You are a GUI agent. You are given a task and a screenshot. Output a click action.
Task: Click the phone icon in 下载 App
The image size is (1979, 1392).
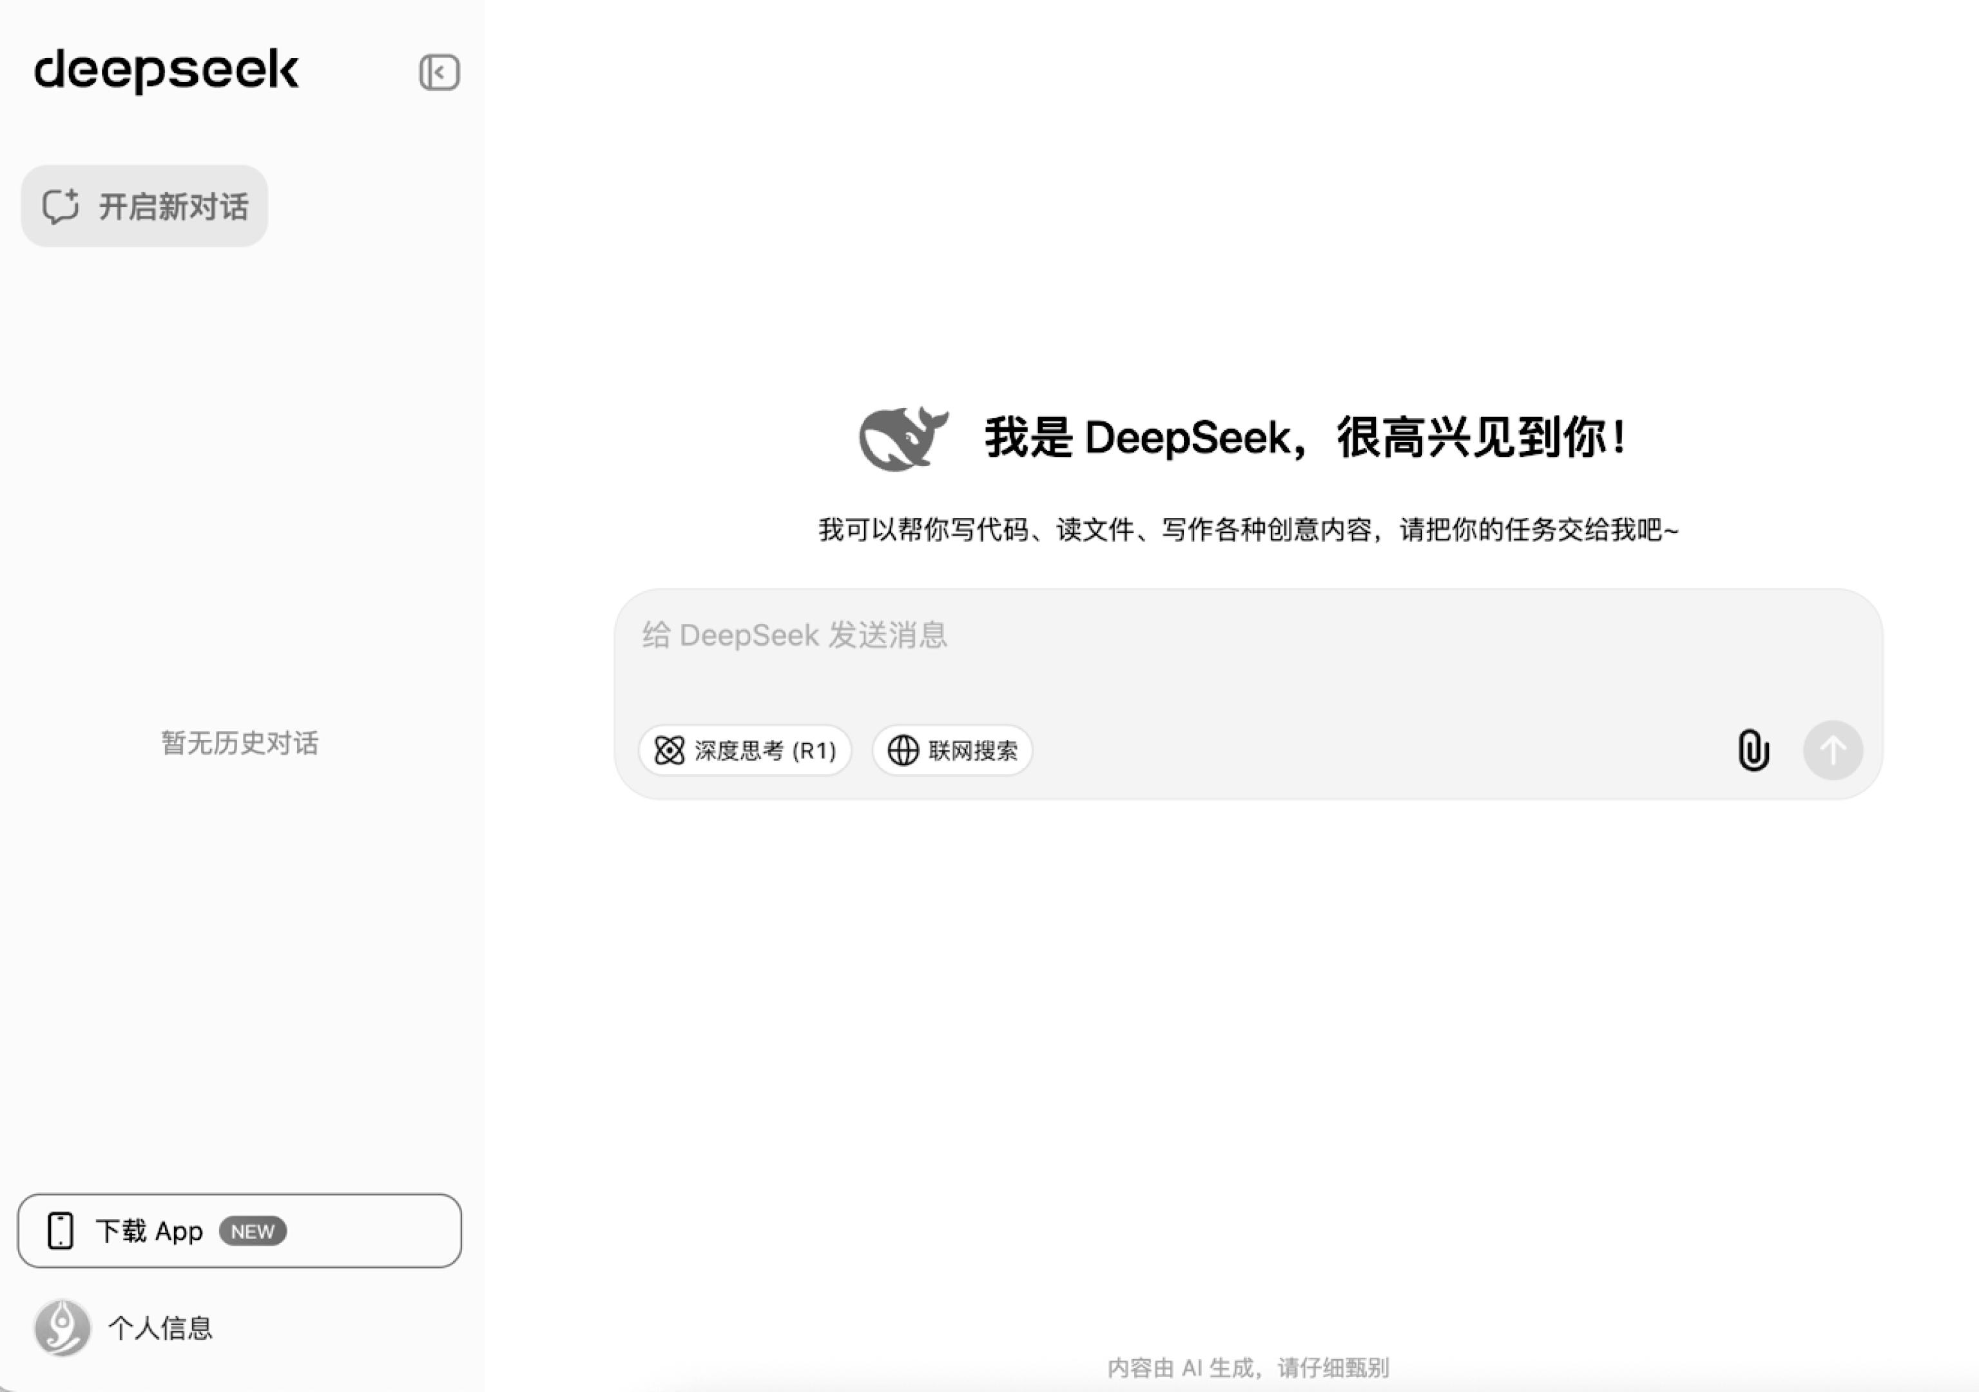click(x=61, y=1230)
